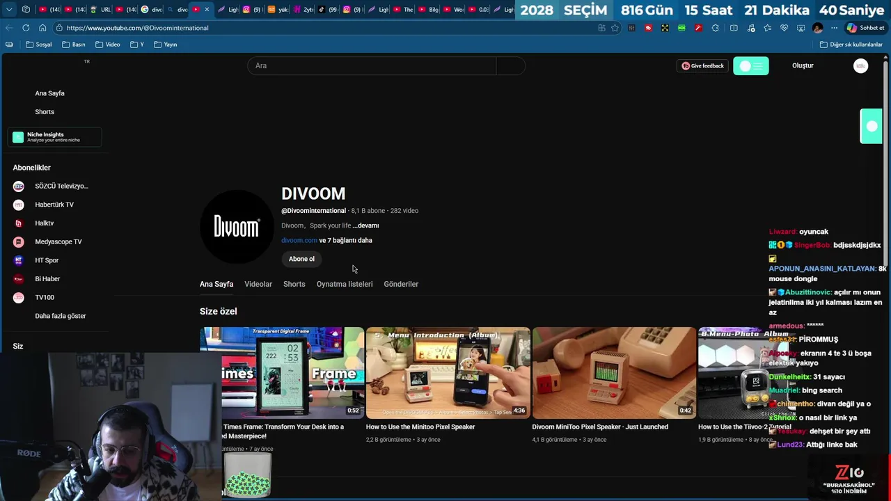Open the Medyascope TV subscription
This screenshot has height=501, width=891.
[58, 241]
